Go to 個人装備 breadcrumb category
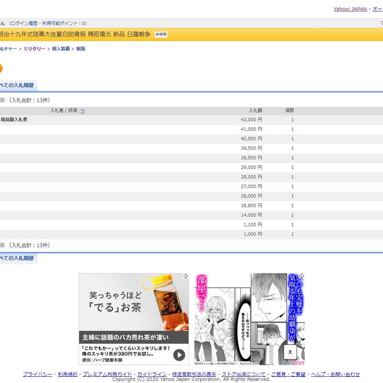Screen dimensions: 383x383 [x=61, y=49]
